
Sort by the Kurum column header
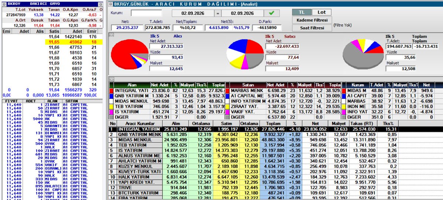[357, 85]
